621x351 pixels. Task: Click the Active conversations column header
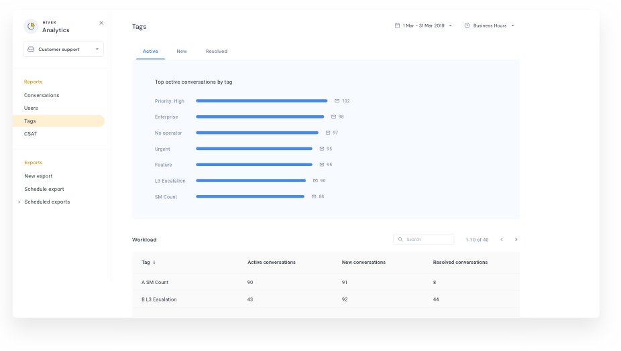click(272, 263)
